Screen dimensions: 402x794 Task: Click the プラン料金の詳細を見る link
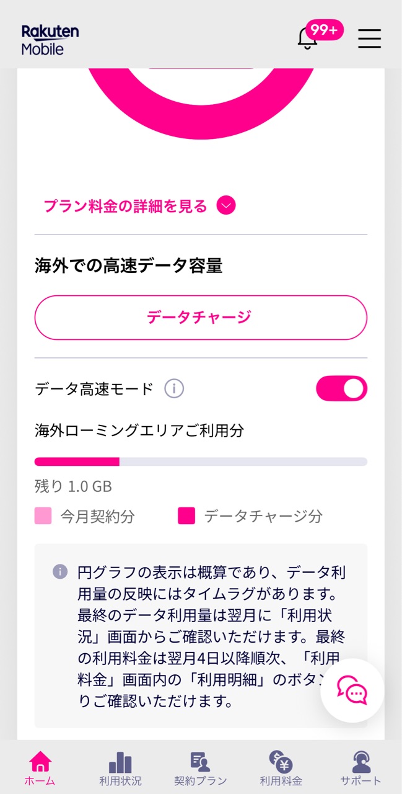(x=125, y=206)
